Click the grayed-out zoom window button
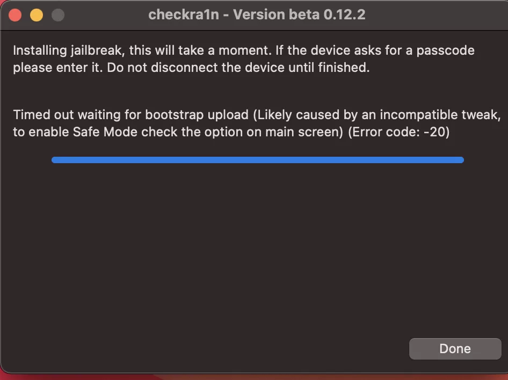 57,14
